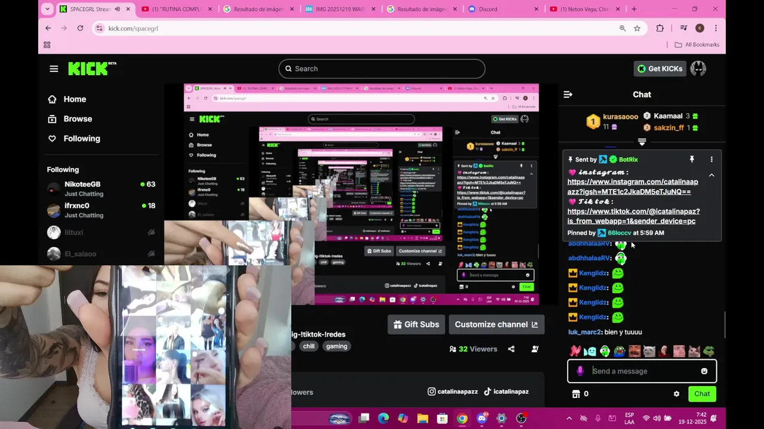Image resolution: width=764 pixels, height=429 pixels.
Task: Expand the gift leaderboard below kurasaooo
Action: pos(642,142)
